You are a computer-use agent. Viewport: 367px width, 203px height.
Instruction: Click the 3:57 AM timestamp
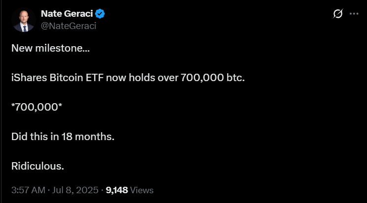point(28,190)
